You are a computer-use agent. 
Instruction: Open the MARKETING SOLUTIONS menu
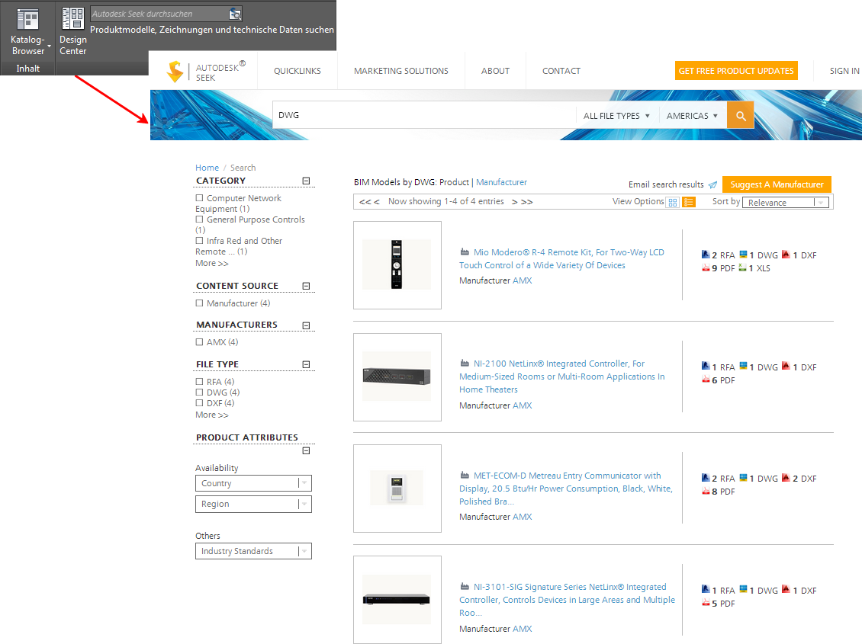pos(401,71)
